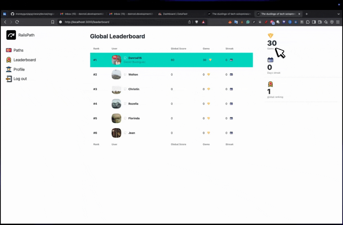
Task: Click the localhost address bar
Action: point(125,22)
